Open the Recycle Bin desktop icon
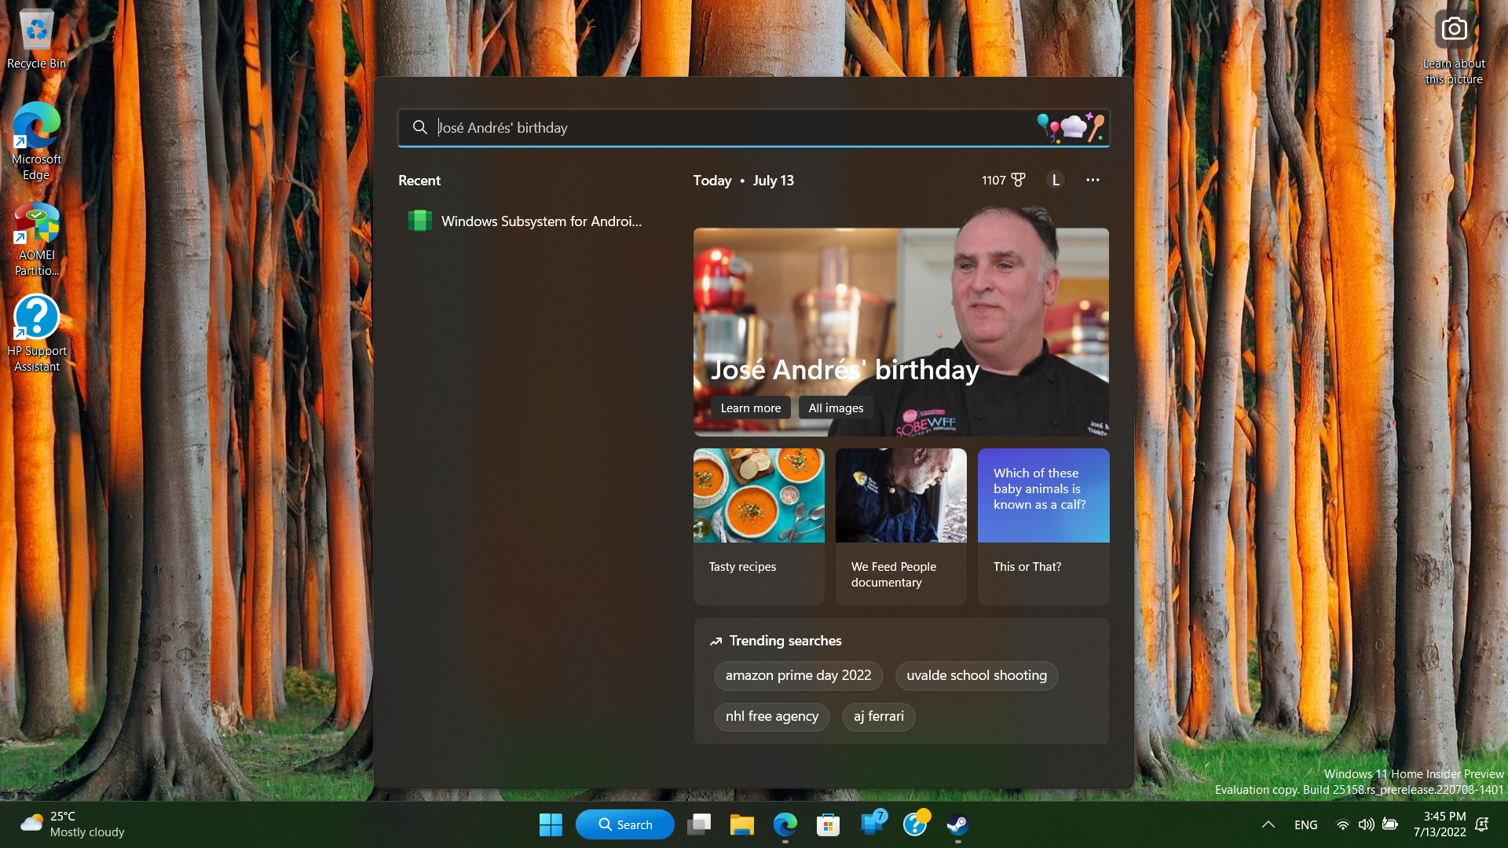The height and width of the screenshot is (848, 1508). (36, 39)
